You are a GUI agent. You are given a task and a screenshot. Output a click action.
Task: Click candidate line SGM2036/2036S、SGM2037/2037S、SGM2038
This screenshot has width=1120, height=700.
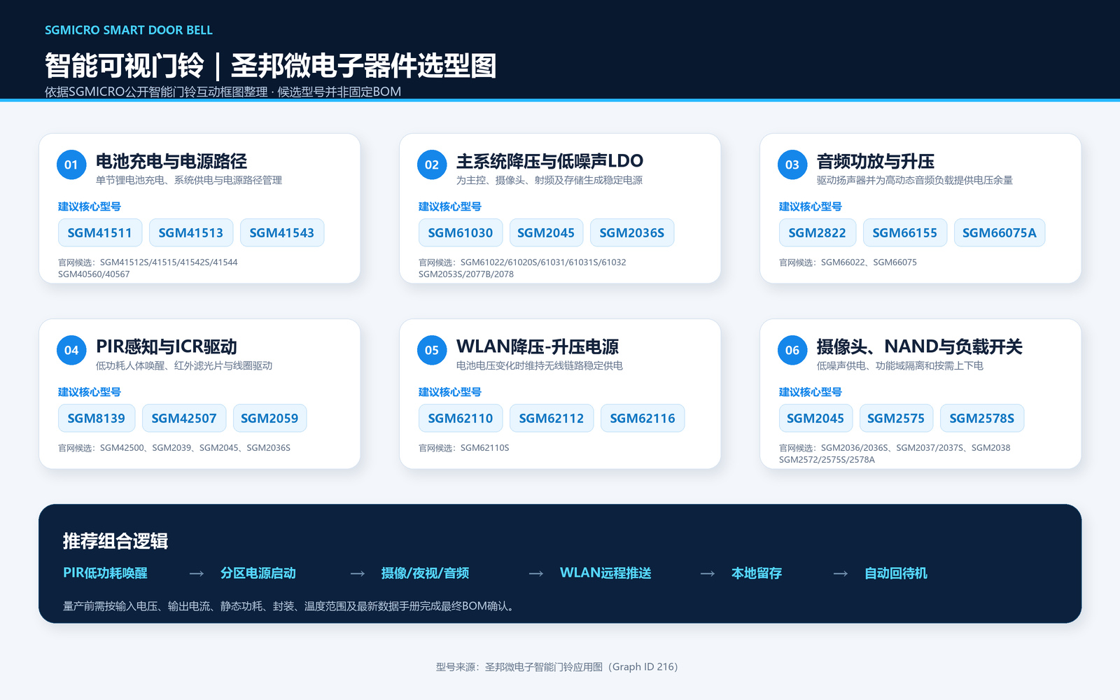tap(916, 448)
